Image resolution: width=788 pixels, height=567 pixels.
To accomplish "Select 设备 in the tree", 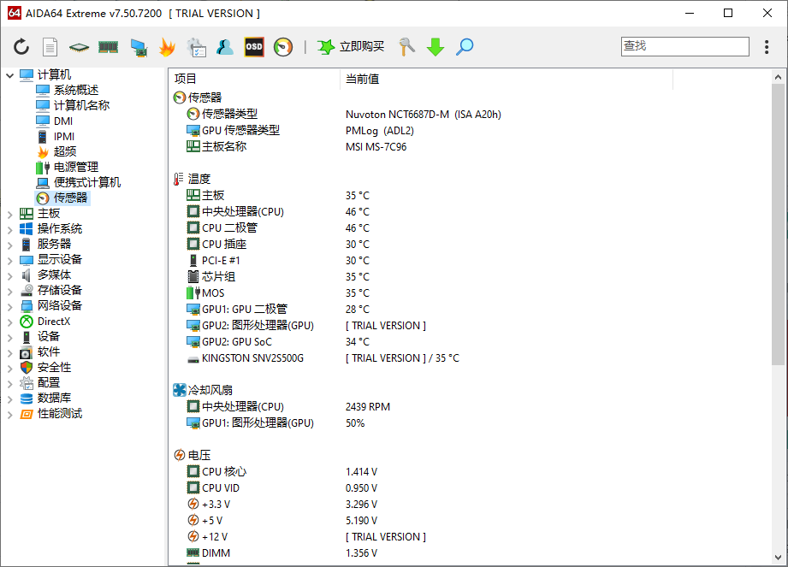I will pos(48,336).
